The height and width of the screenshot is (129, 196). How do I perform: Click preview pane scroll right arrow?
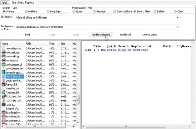pyautogui.click(x=189, y=127)
